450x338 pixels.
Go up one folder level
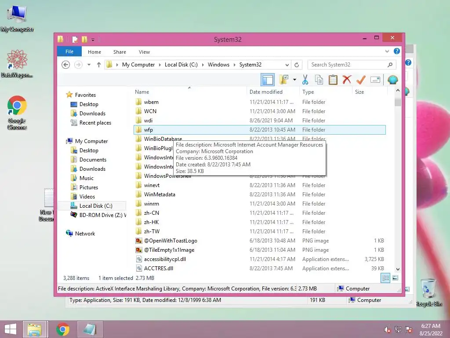coord(99,65)
